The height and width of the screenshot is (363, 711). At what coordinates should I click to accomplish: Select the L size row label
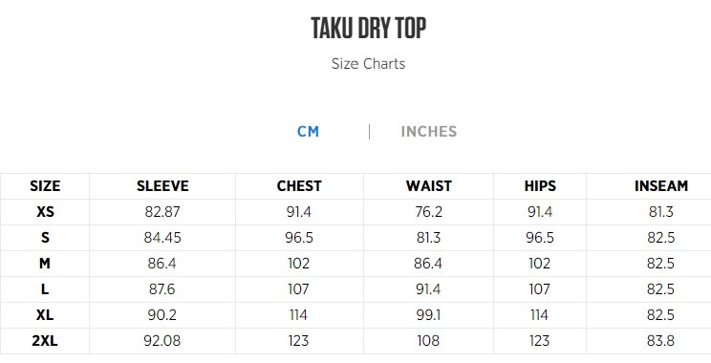pyautogui.click(x=45, y=289)
